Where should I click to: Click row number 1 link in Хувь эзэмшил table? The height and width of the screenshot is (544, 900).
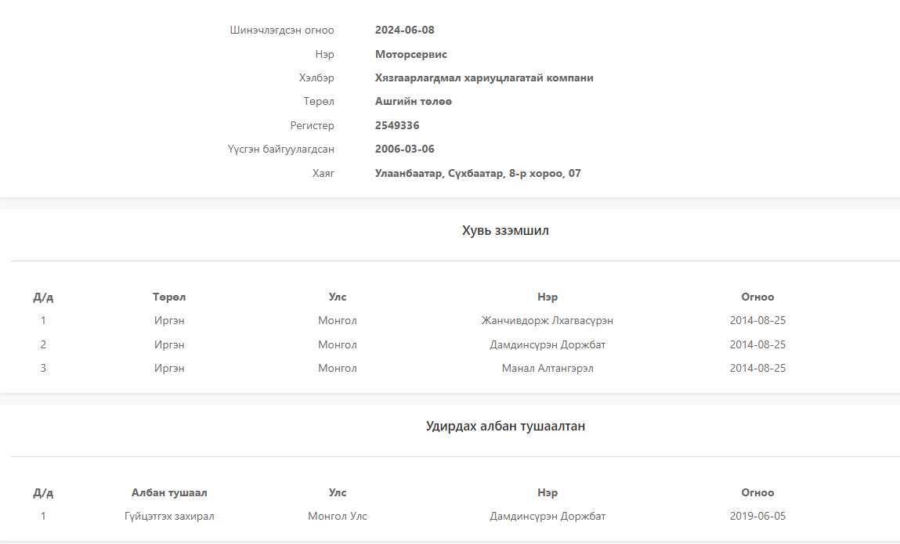[43, 320]
